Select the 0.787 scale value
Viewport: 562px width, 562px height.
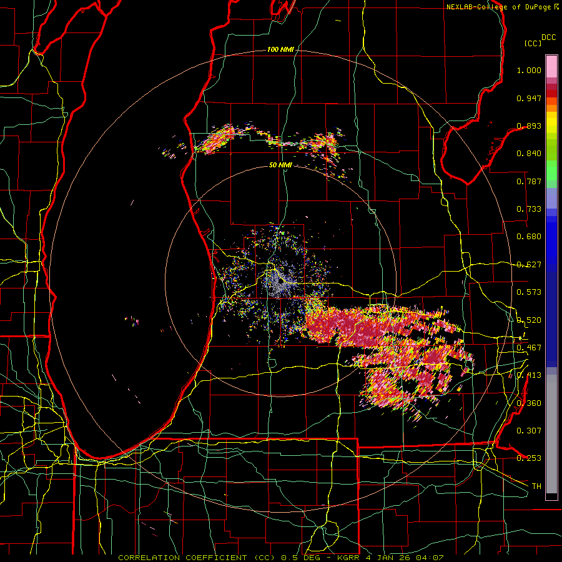click(x=529, y=181)
